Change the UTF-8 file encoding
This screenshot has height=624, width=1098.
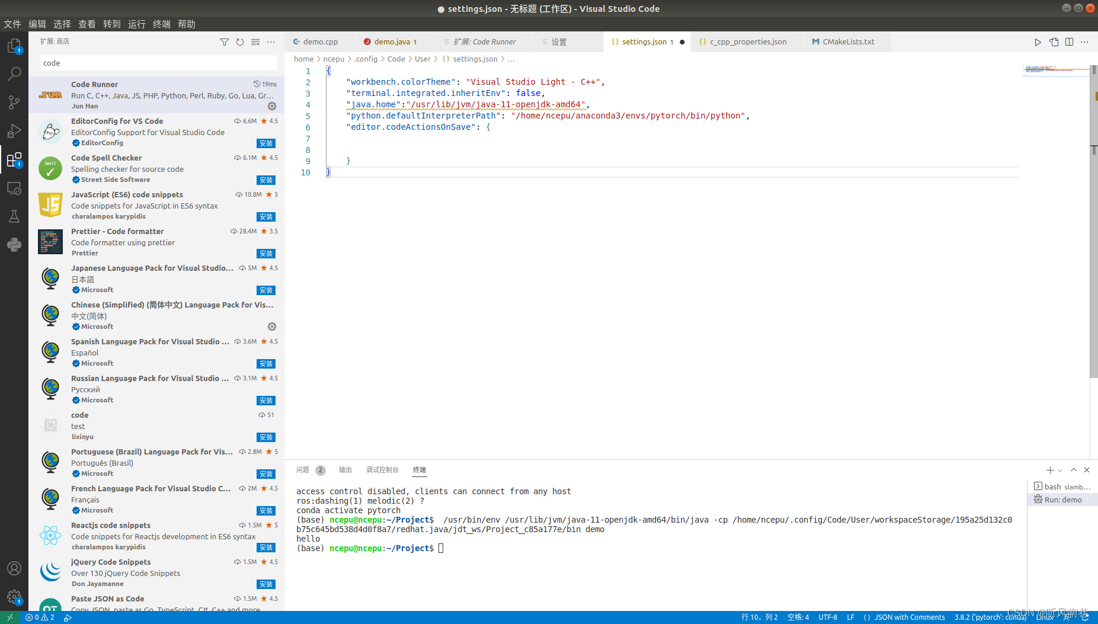coord(828,617)
